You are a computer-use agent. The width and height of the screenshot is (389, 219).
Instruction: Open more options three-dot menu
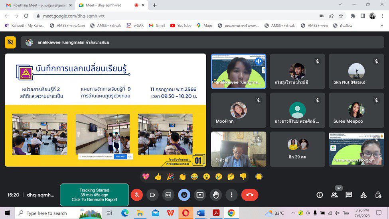coord(231,195)
